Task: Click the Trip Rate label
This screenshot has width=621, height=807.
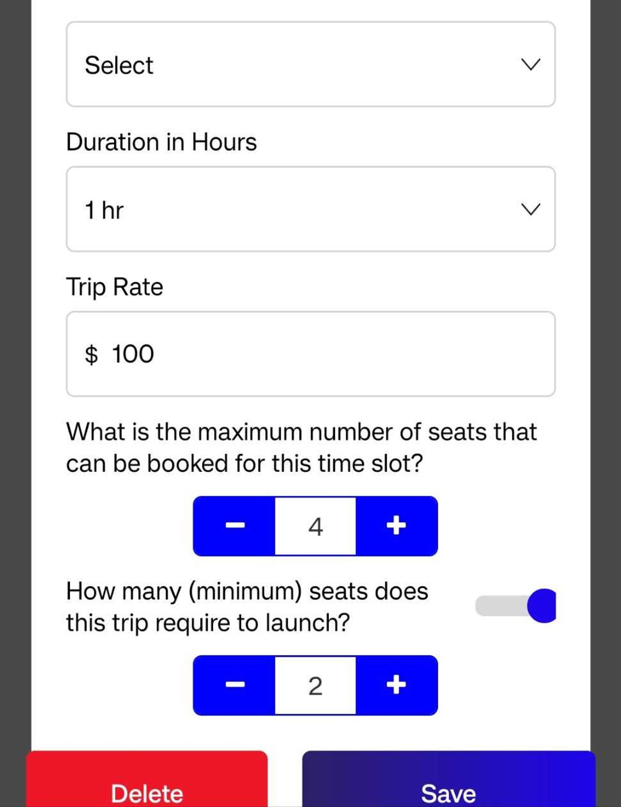Action: (115, 287)
